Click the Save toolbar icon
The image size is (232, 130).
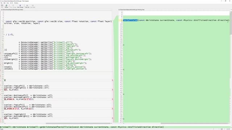[2, 6]
